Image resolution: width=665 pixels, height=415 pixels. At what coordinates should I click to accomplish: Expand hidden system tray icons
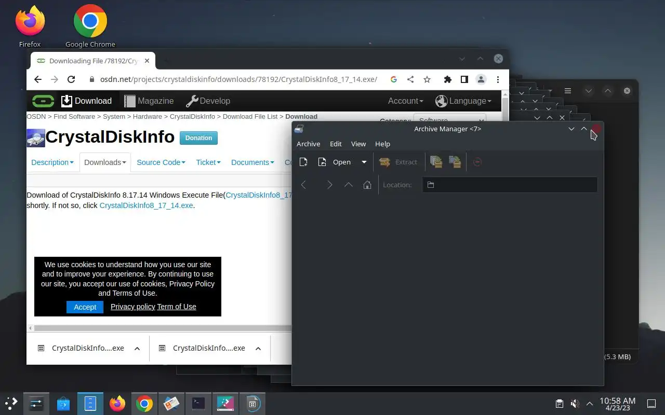pos(590,404)
